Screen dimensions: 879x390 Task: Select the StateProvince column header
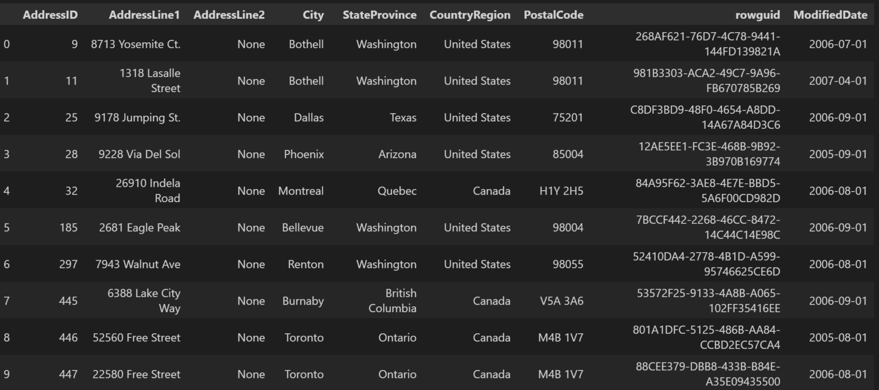[379, 15]
